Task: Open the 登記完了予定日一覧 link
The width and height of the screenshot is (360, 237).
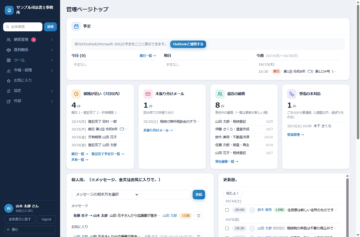Action: coord(108,154)
